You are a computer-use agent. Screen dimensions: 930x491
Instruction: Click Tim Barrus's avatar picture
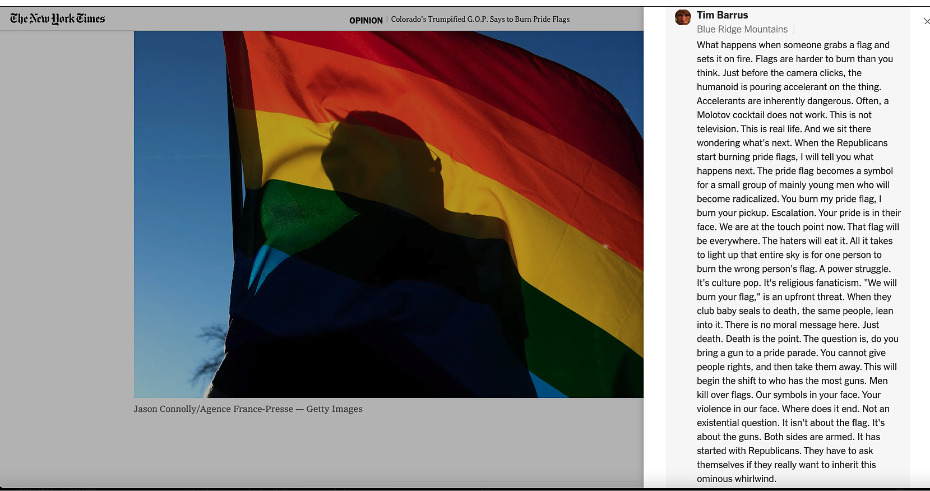683,17
